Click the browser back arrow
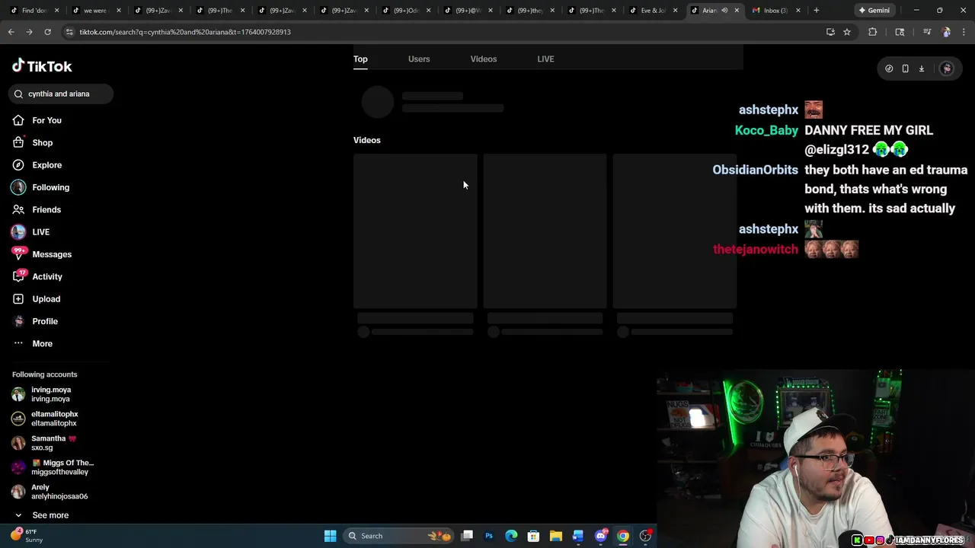The height and width of the screenshot is (548, 975). coord(11,32)
